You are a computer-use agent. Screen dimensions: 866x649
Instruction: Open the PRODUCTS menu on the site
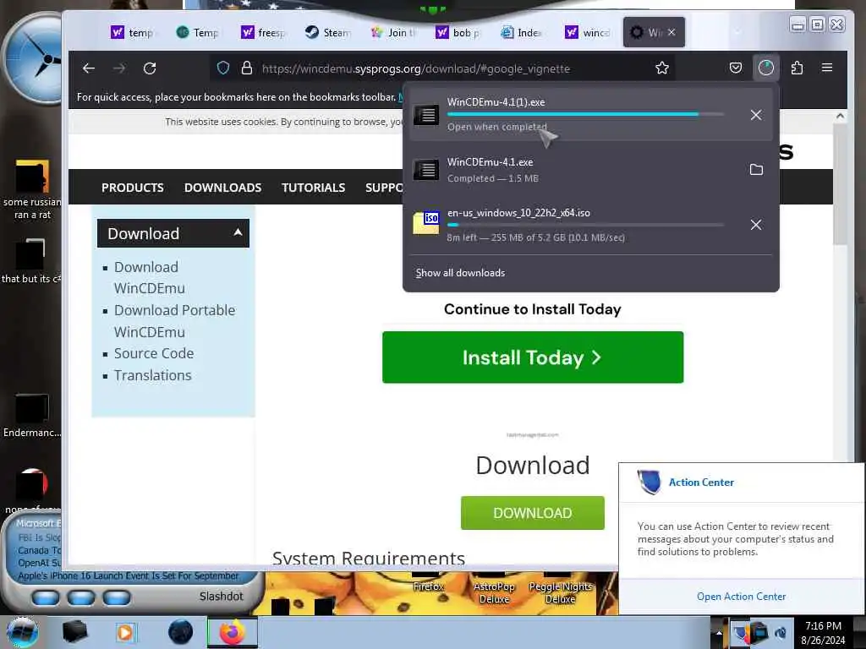click(x=133, y=188)
